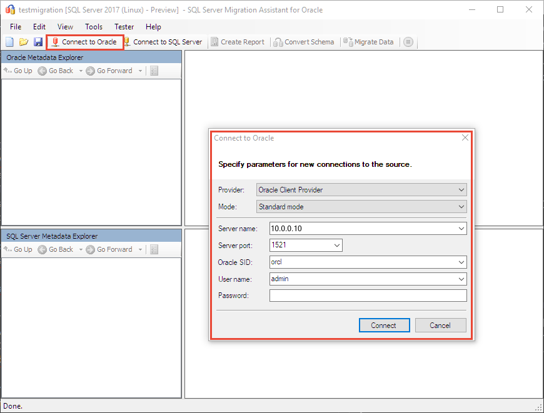The image size is (544, 413).
Task: Open the Provider dropdown in the dialog
Action: 461,189
